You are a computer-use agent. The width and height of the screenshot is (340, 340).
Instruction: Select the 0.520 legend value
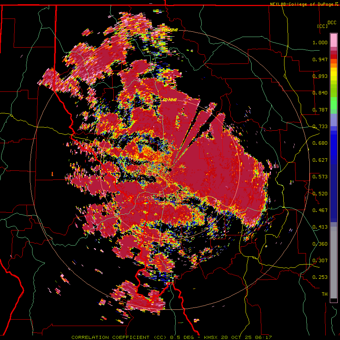click(x=320, y=193)
